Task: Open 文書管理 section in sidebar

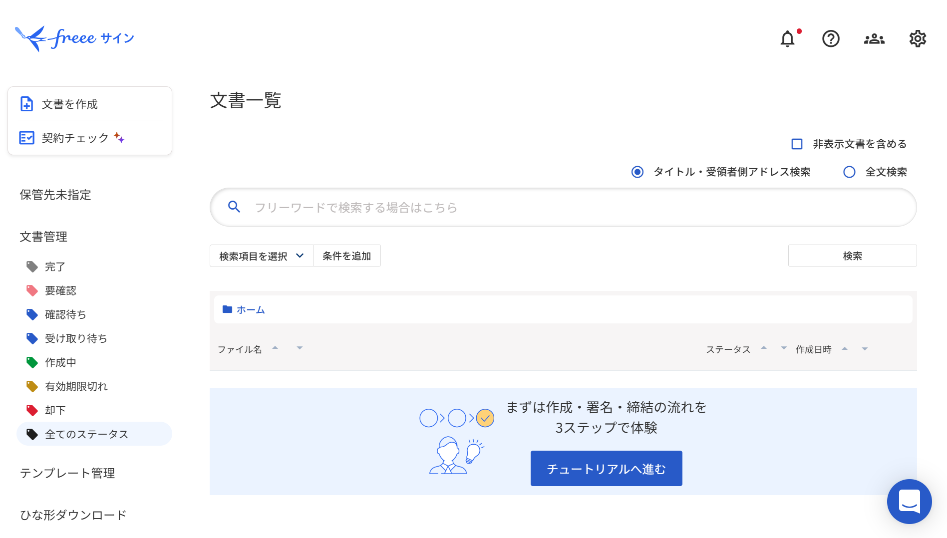Action: [x=43, y=237]
